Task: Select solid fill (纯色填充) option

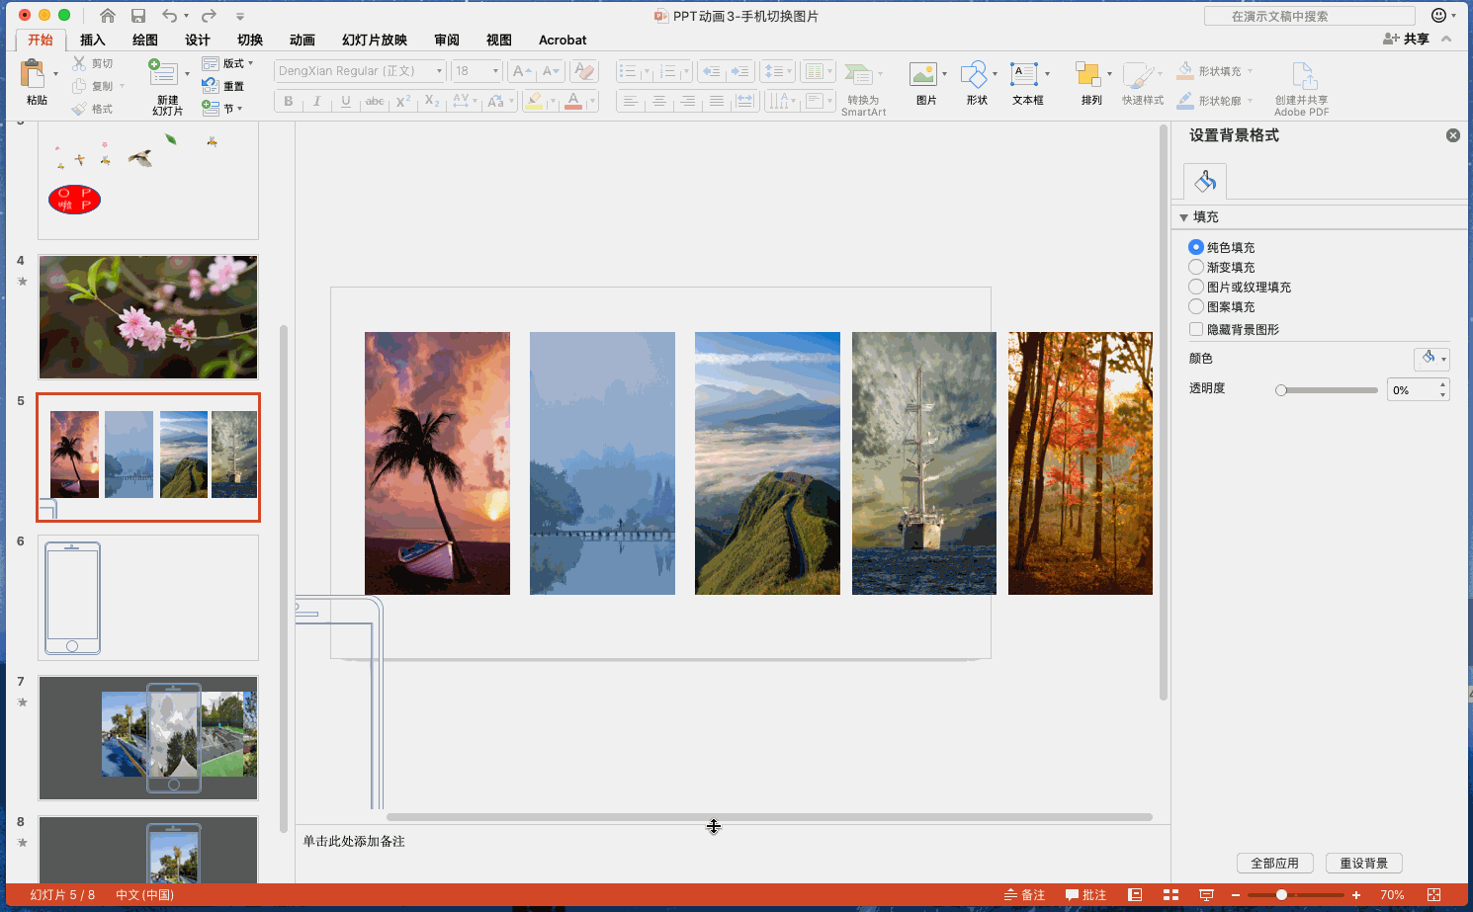Action: 1196,247
